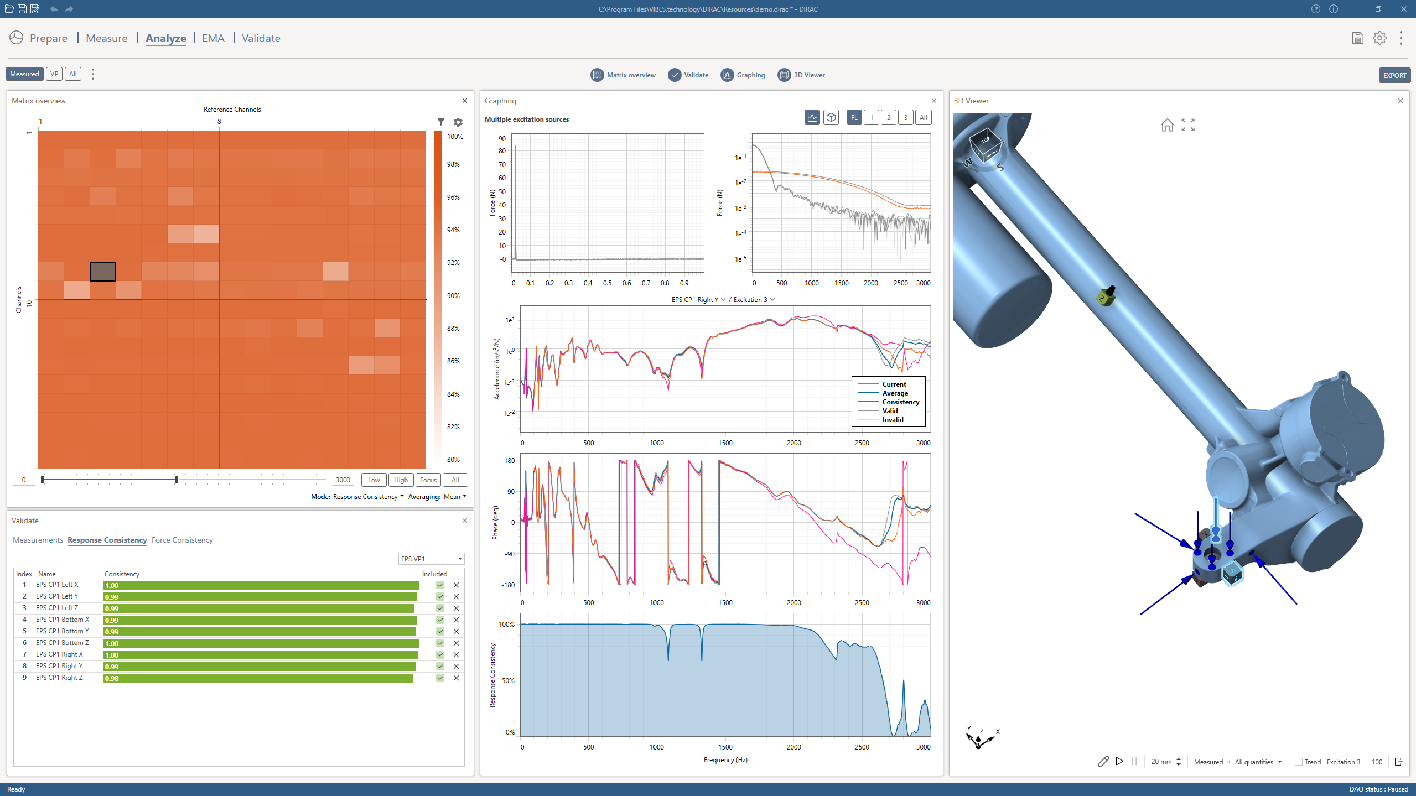Screen dimensions: 1416x796
Task: Expand the Mode Response Consistency dropdown
Action: [368, 497]
